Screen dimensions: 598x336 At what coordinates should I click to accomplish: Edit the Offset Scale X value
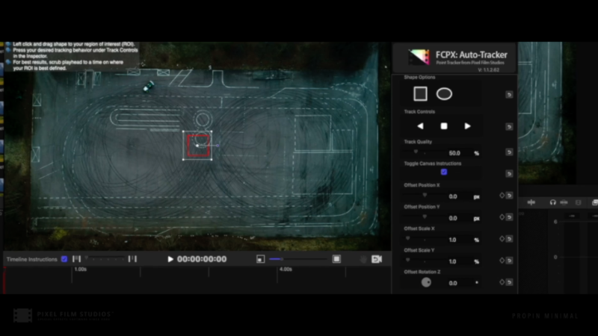pyautogui.click(x=452, y=240)
